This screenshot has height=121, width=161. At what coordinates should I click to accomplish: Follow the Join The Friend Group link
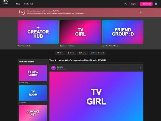pyautogui.click(x=111, y=46)
